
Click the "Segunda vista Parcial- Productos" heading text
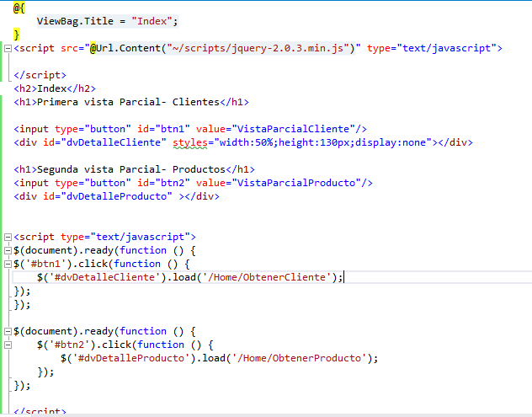[131, 169]
